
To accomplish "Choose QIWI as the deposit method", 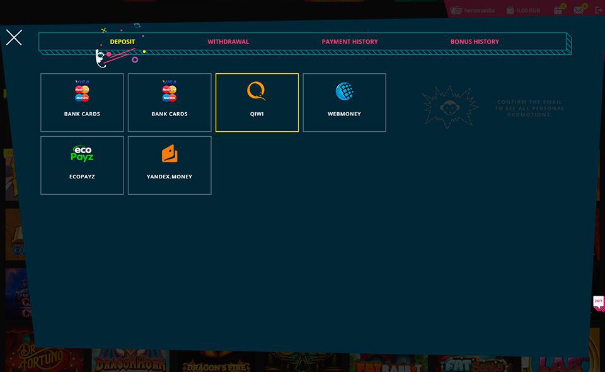I will click(x=257, y=103).
